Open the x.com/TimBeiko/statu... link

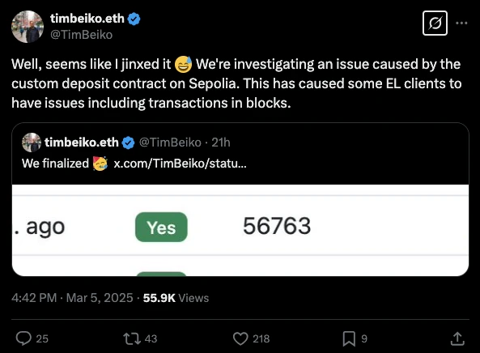click(180, 164)
